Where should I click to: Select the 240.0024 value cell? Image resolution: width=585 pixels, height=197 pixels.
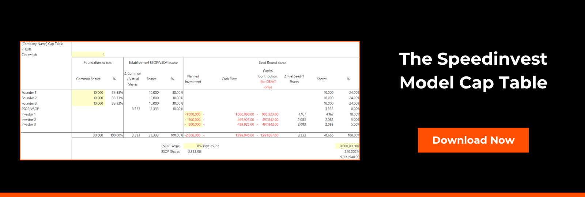point(352,152)
